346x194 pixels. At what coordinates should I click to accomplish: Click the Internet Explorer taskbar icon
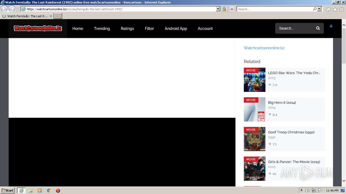click(x=21, y=190)
